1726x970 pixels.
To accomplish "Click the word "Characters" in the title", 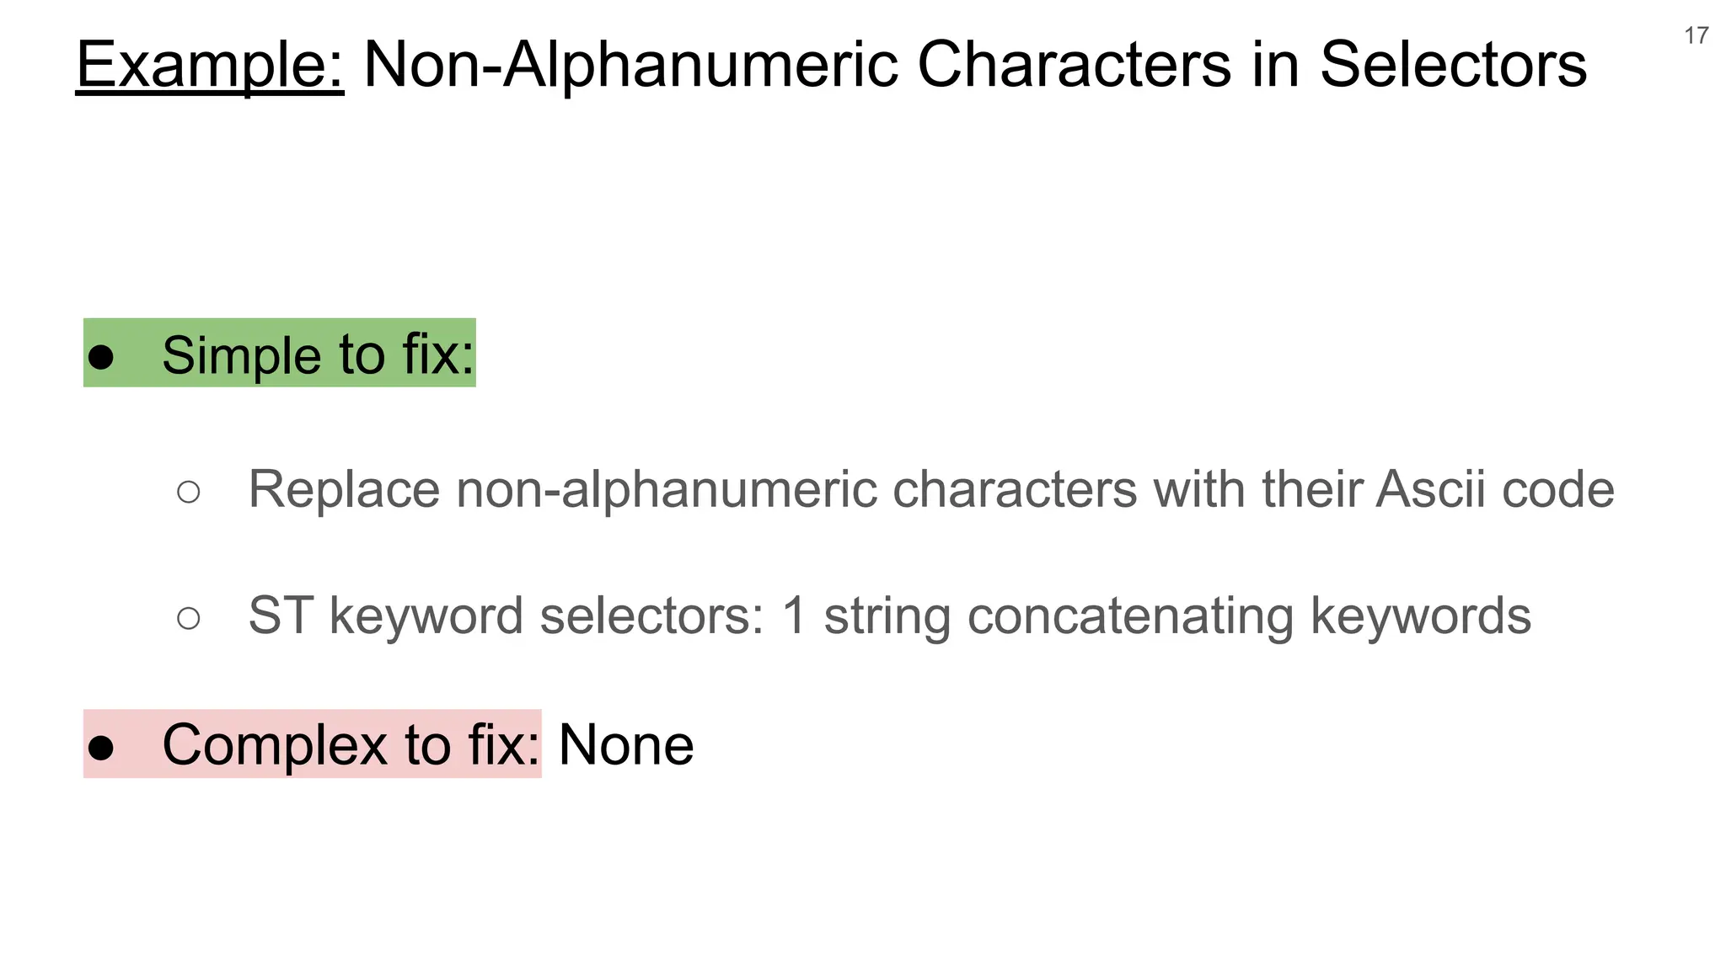I will click(1074, 64).
